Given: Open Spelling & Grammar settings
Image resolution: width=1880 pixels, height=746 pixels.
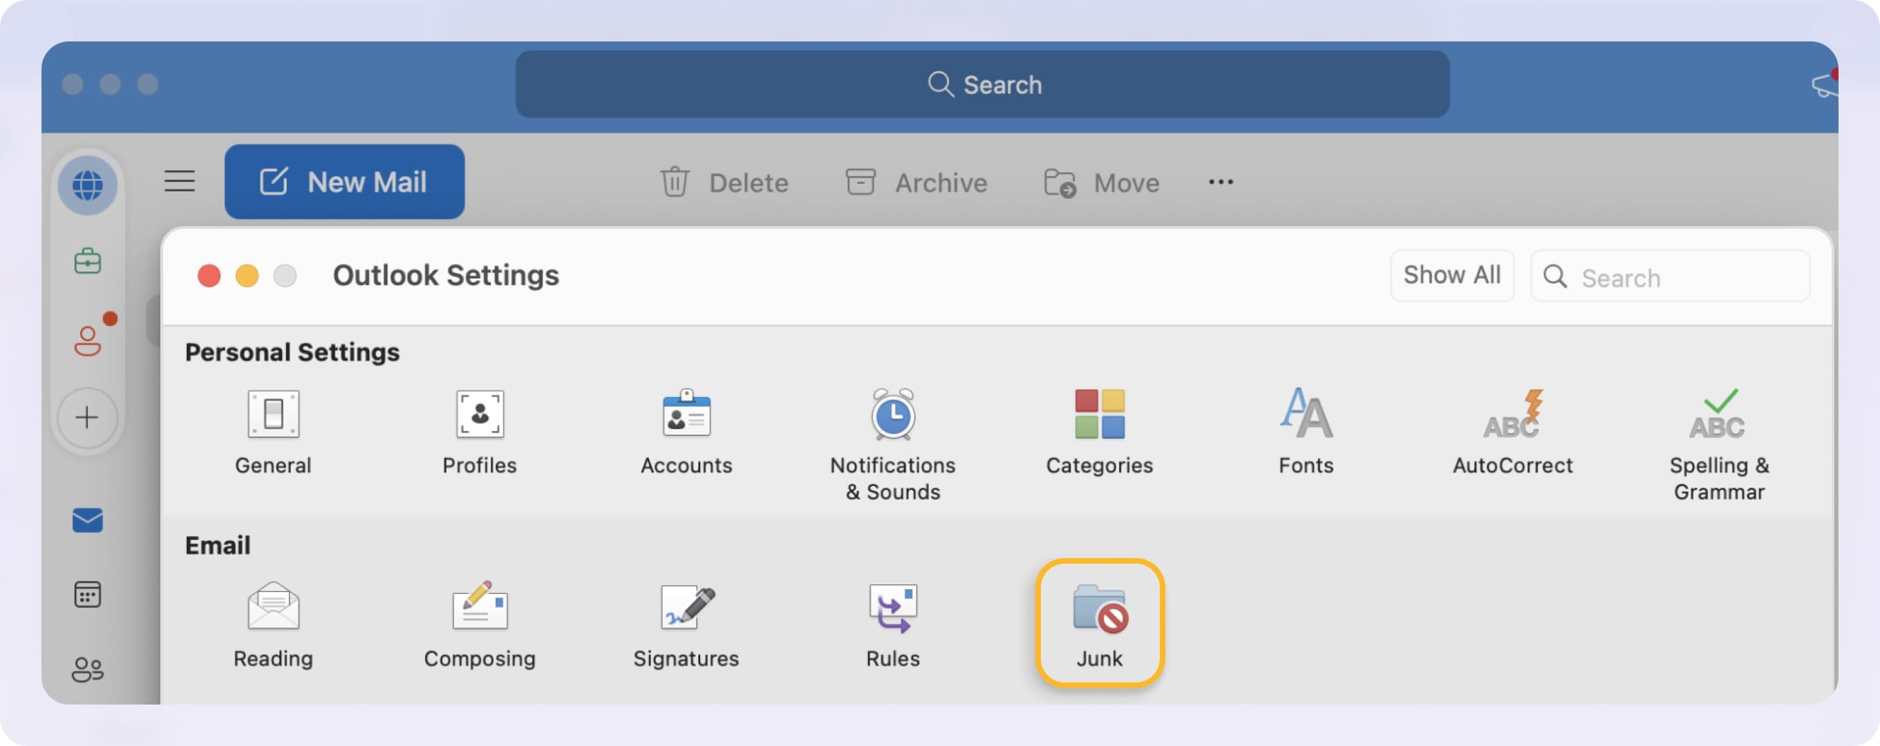Looking at the screenshot, I should click(1719, 430).
